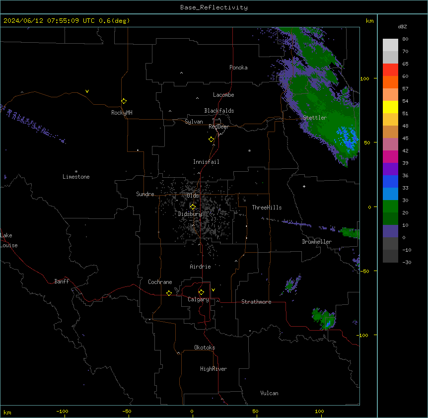Select the yellow diamond marker below Cochrane
The height and width of the screenshot is (418, 428).
[169, 293]
